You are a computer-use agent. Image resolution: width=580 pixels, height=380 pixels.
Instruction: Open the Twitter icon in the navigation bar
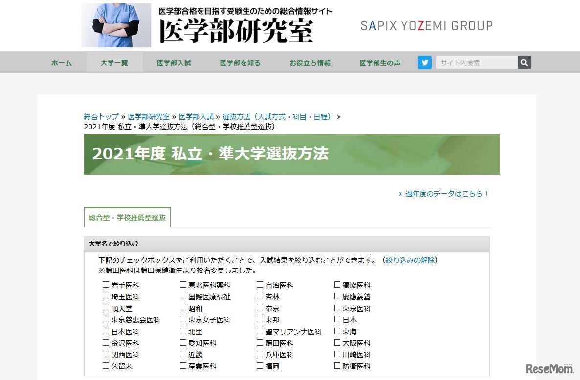coord(424,62)
